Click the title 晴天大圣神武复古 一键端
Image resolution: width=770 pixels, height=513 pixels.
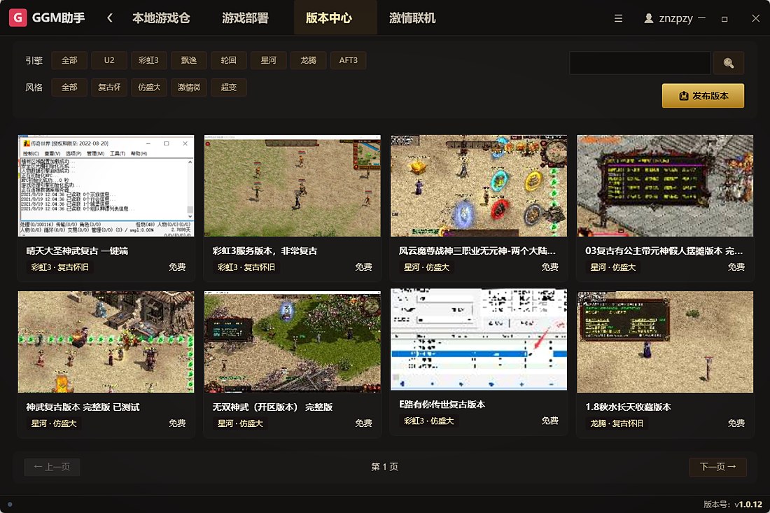[77, 251]
